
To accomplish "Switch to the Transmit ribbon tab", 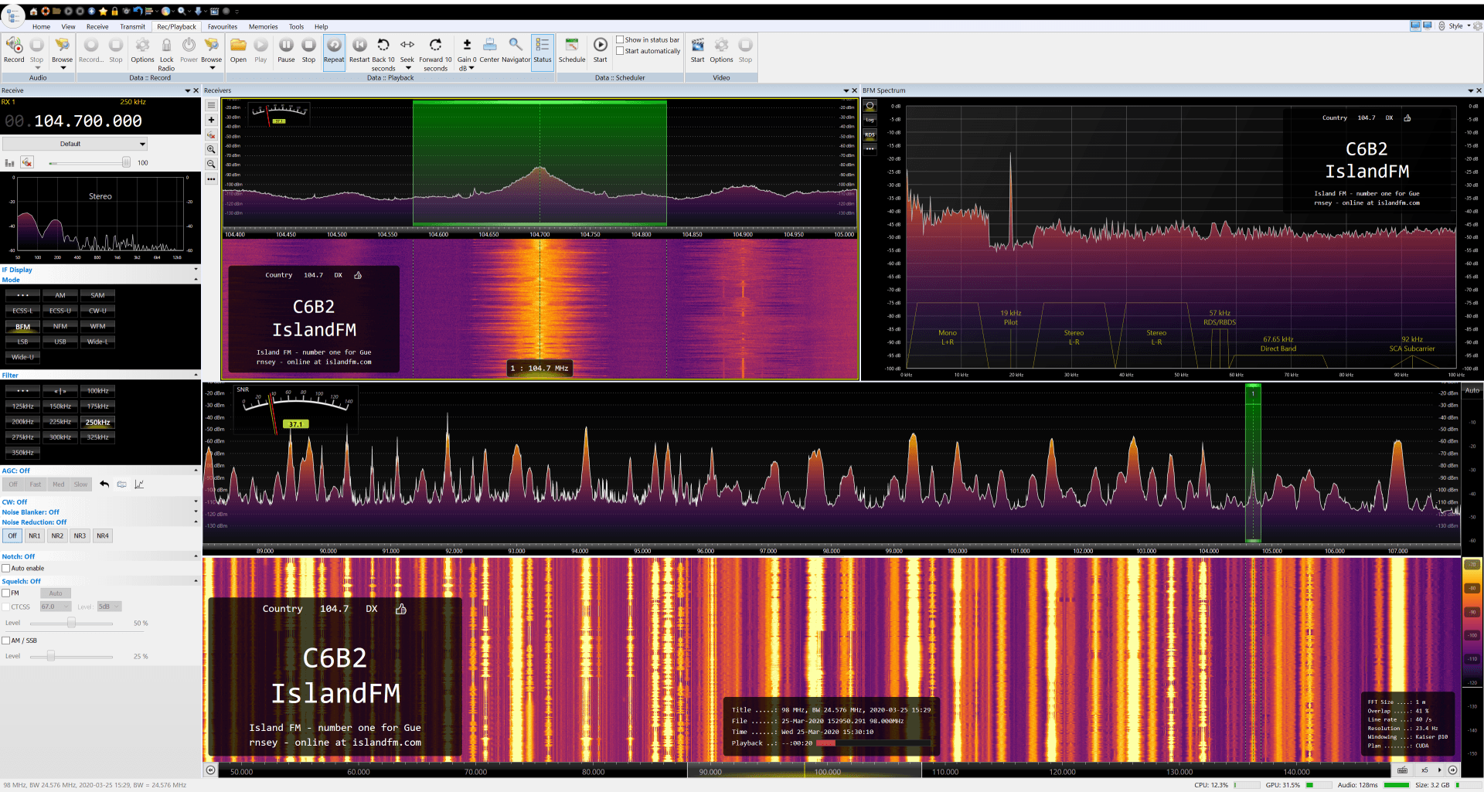I will (132, 27).
